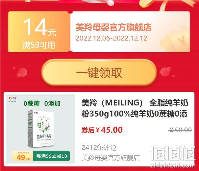Click the 值值值 watermark logo

(173, 153)
